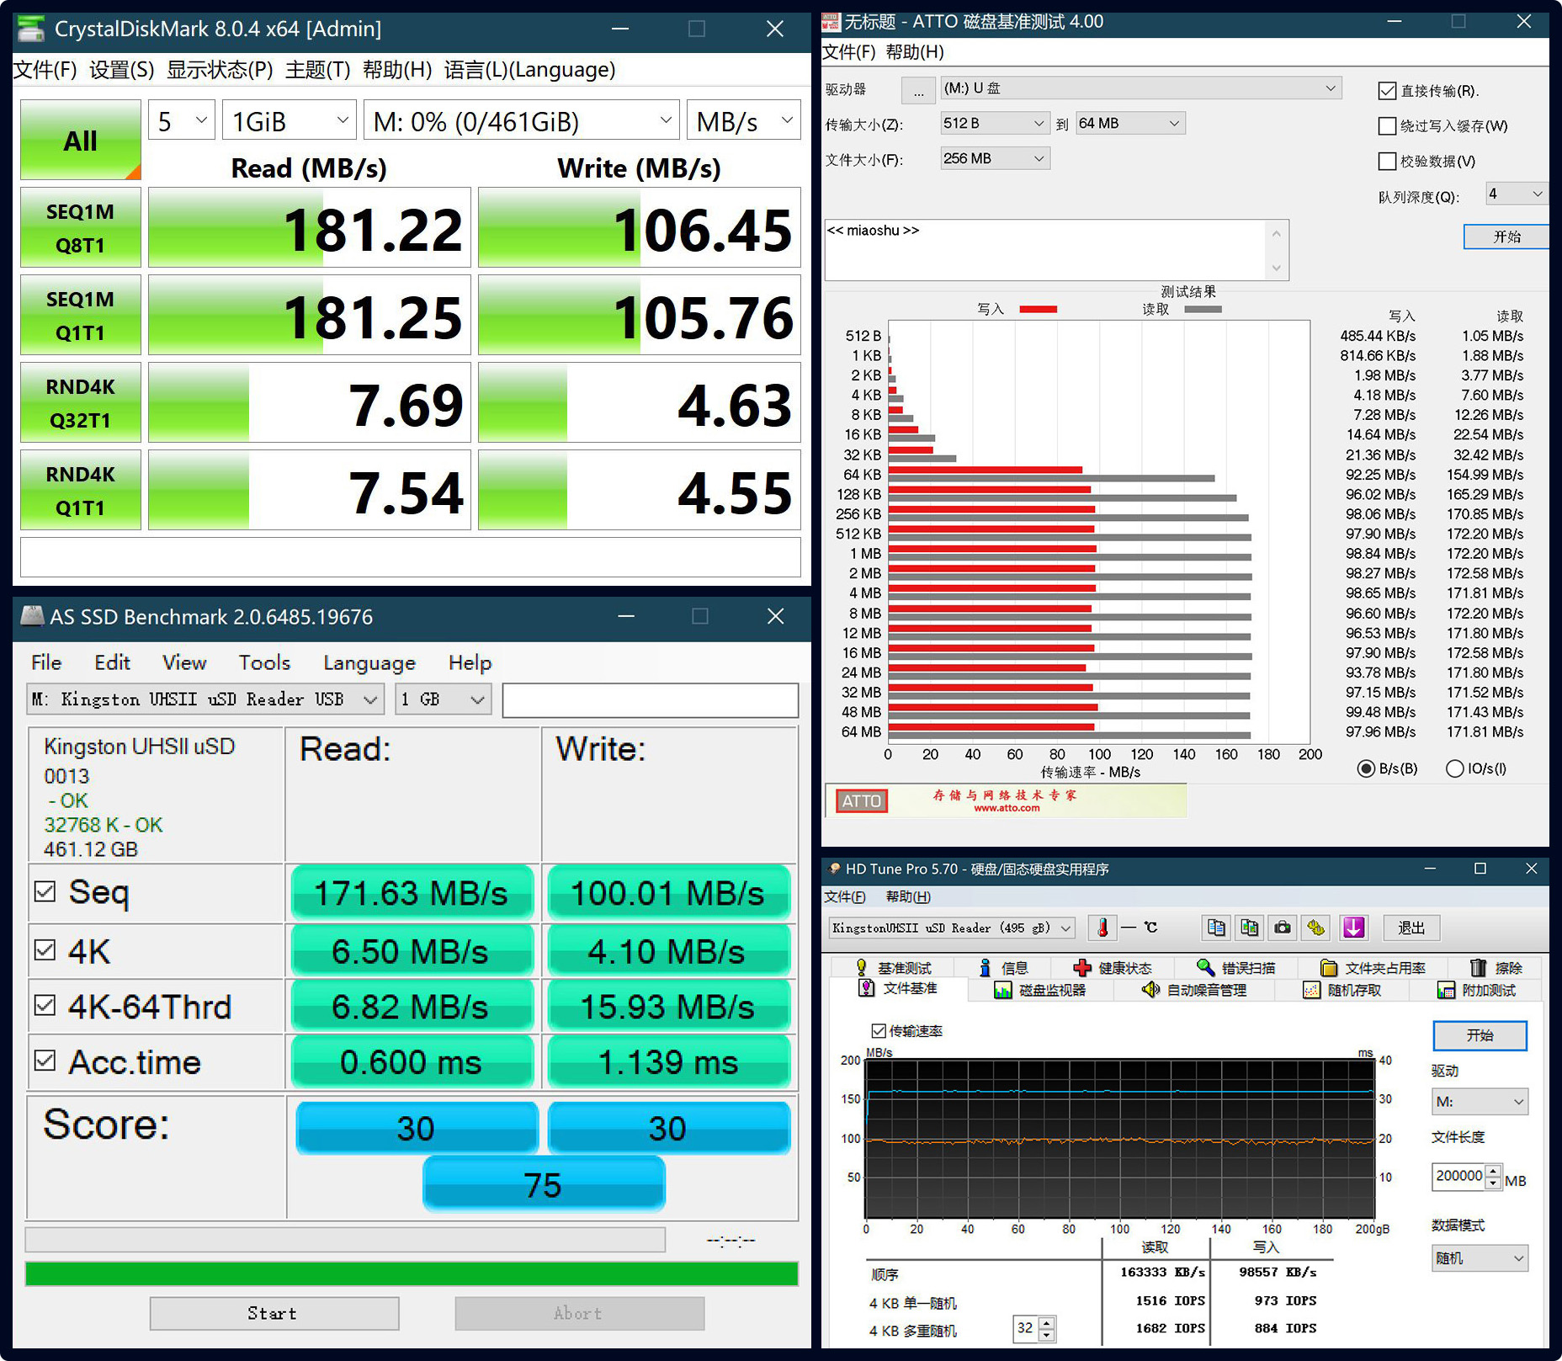This screenshot has height=1361, width=1562.
Task: Select the IO/s radio button in ATTO
Action: tap(1454, 768)
